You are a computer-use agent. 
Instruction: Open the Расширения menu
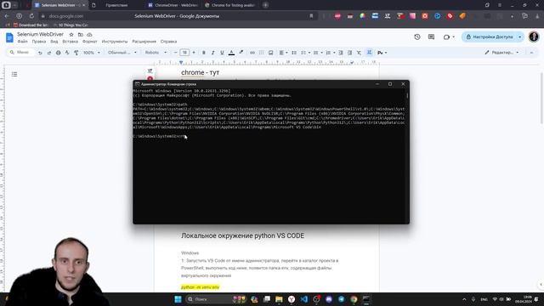(x=144, y=42)
